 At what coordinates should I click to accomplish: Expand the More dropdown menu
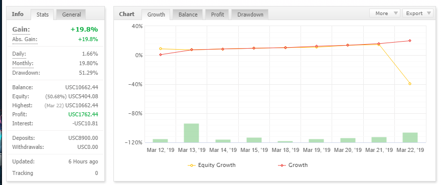(x=385, y=13)
